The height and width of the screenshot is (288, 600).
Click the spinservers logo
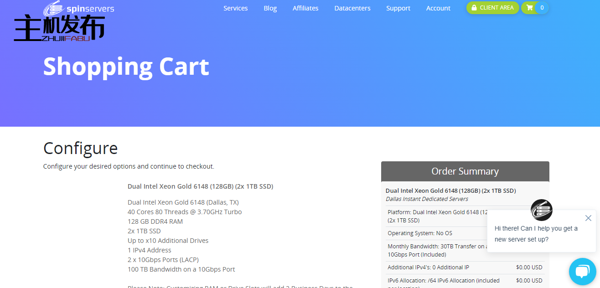tap(78, 8)
